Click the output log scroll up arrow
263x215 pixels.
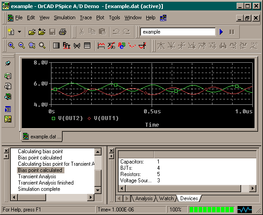click(x=98, y=152)
